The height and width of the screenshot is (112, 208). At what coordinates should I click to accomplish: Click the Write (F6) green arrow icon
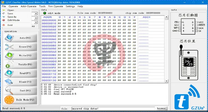tap(9, 55)
